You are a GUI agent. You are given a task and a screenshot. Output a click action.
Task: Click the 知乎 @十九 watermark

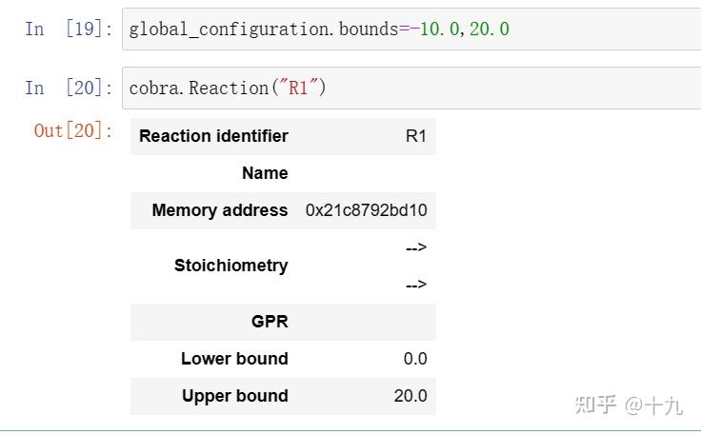[629, 404]
